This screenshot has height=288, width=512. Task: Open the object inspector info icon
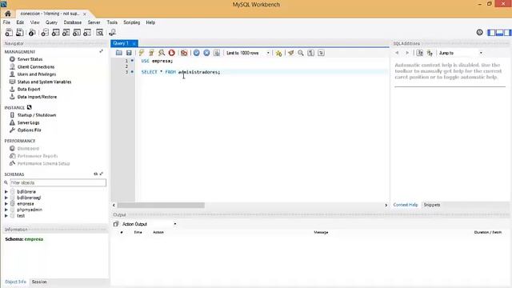coord(32,32)
